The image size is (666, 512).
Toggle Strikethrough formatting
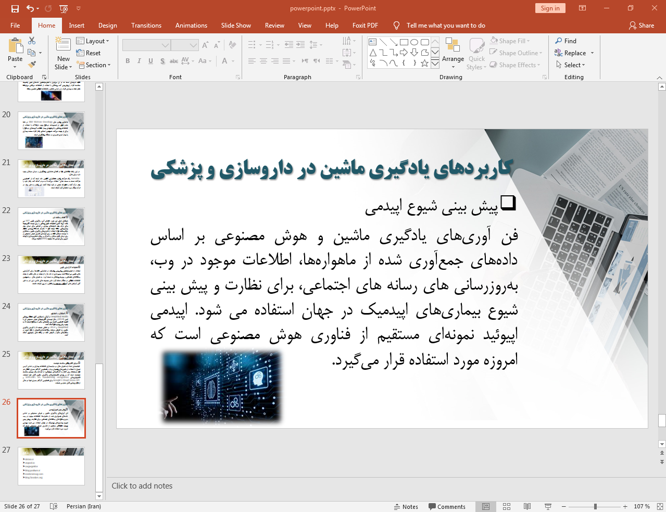click(174, 61)
